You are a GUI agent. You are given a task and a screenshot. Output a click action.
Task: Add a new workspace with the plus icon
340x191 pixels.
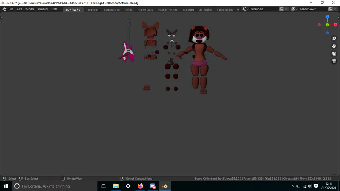click(238, 9)
